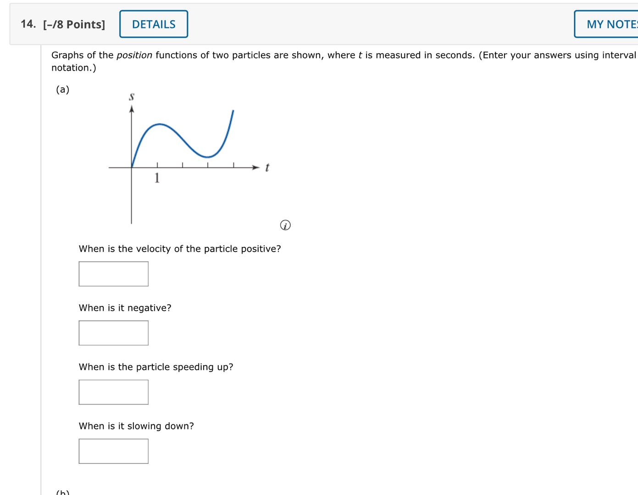This screenshot has width=638, height=495.
Task: Click the 'When is the particle speeding up?' text
Action: pyautogui.click(x=156, y=367)
